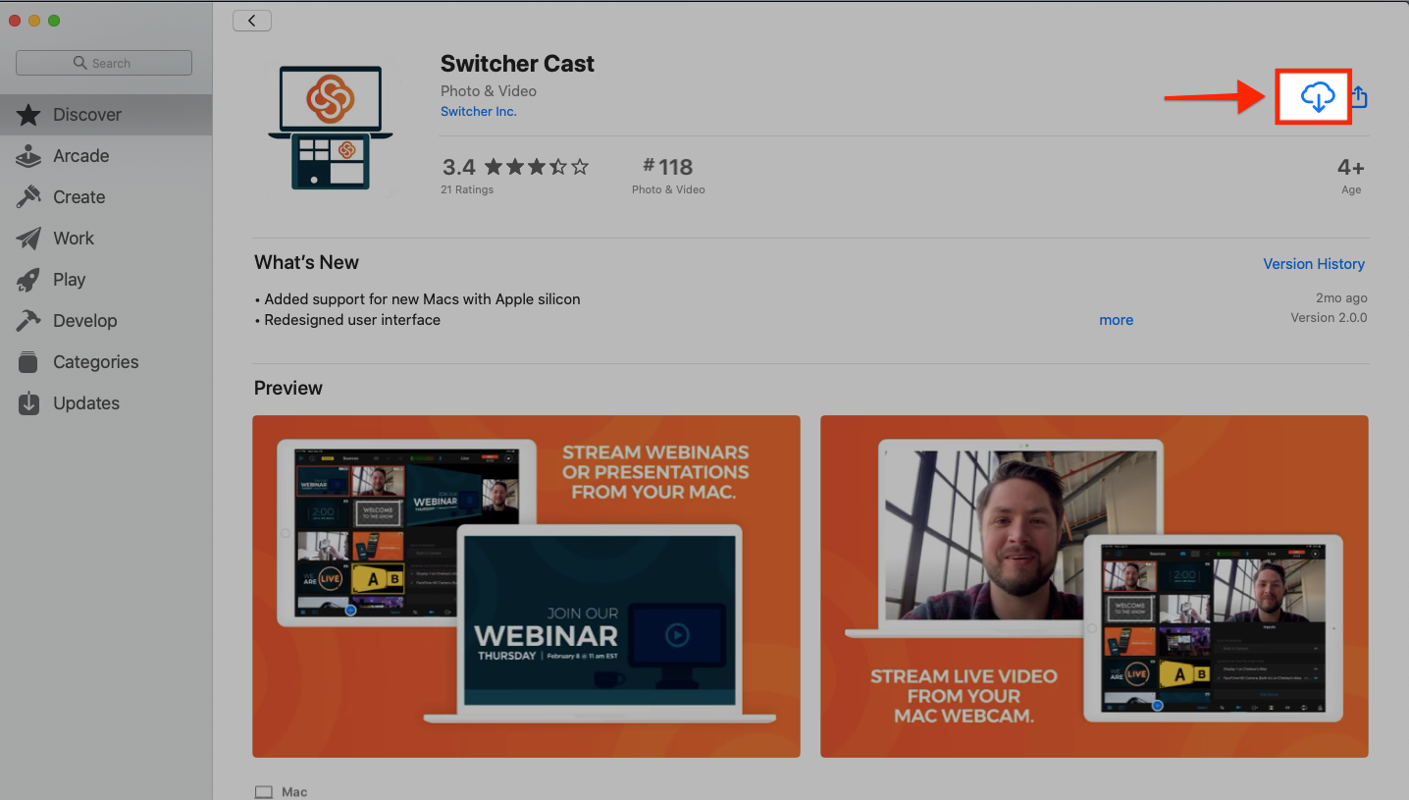Click the '2mo ago' text

coord(1341,298)
